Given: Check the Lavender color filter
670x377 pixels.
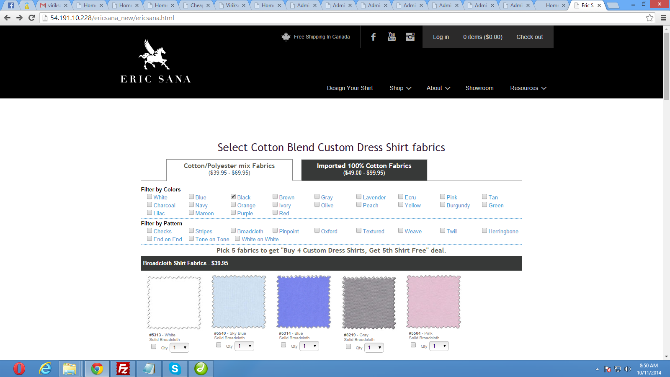Looking at the screenshot, I should pos(359,196).
